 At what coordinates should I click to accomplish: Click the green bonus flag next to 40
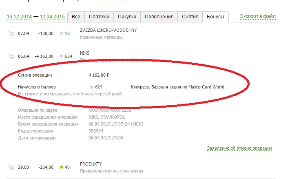[x=62, y=167]
